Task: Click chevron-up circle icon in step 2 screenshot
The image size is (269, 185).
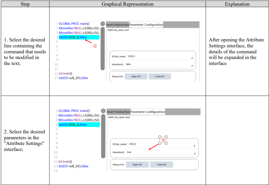Action: point(103,111)
